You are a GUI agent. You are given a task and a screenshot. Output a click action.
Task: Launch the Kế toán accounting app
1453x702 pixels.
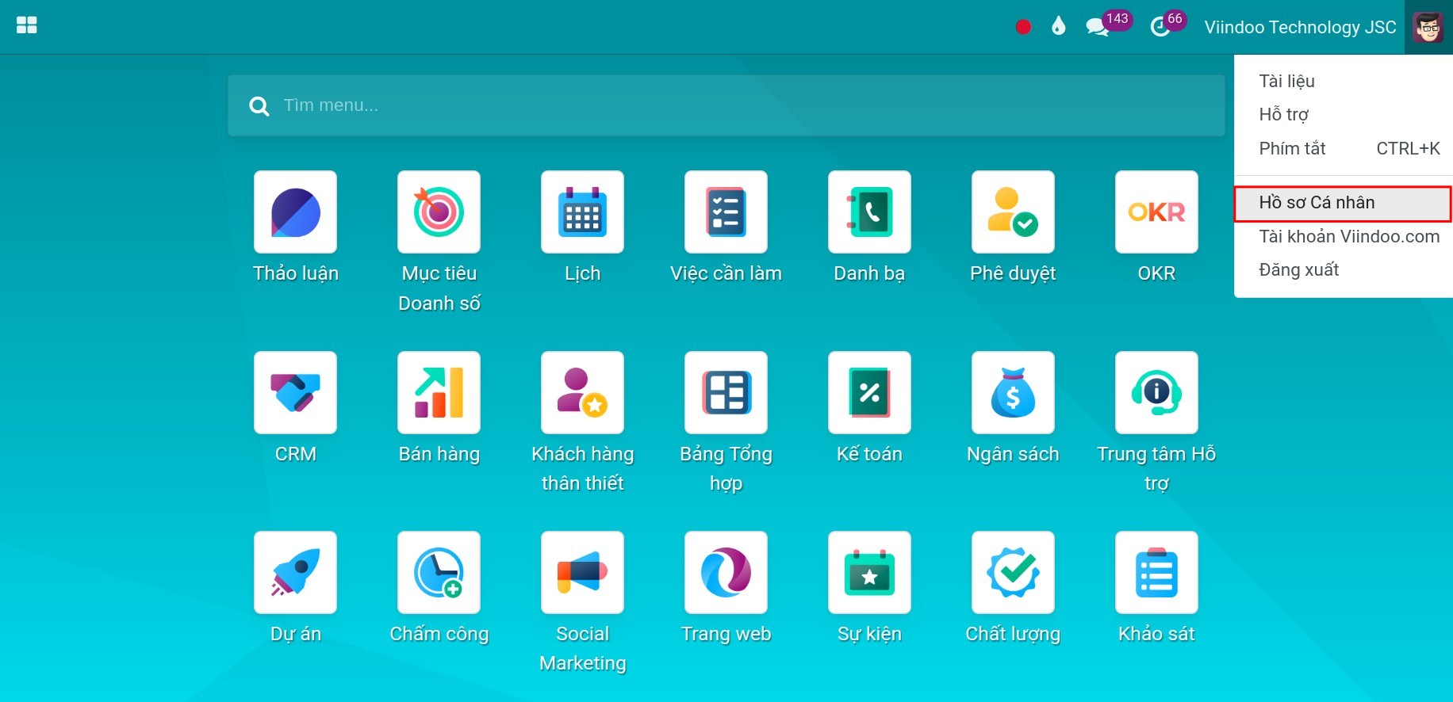(869, 392)
